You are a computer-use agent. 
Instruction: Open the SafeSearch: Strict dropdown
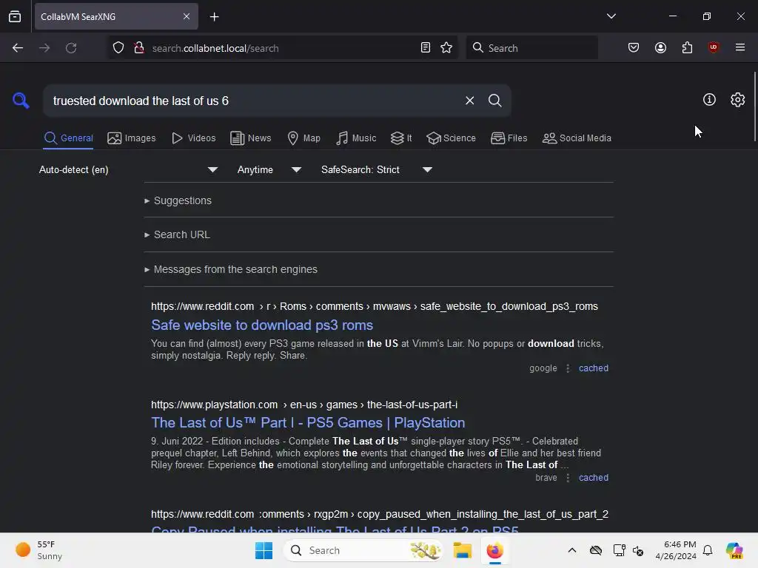coord(377,169)
